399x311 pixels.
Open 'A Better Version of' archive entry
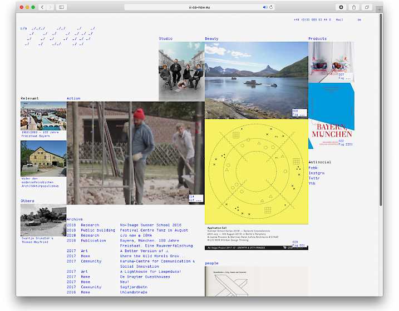[x=144, y=251]
